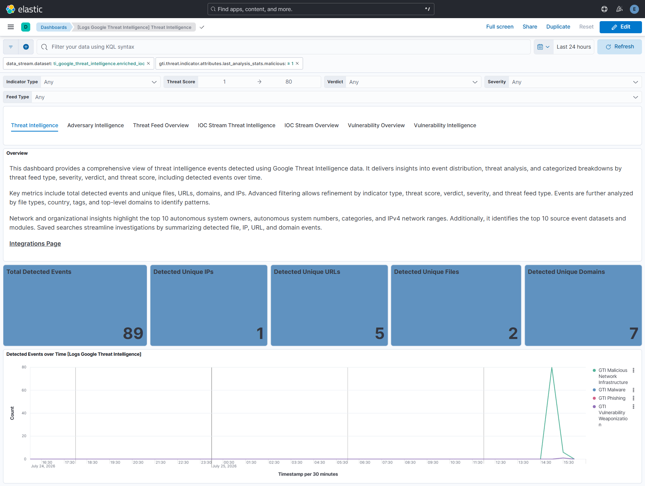Image resolution: width=645 pixels, height=486 pixels.
Task: Remove the last_analysis_stats.malicious filter pill
Action: tap(297, 63)
